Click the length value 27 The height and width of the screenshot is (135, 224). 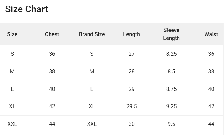point(131,54)
